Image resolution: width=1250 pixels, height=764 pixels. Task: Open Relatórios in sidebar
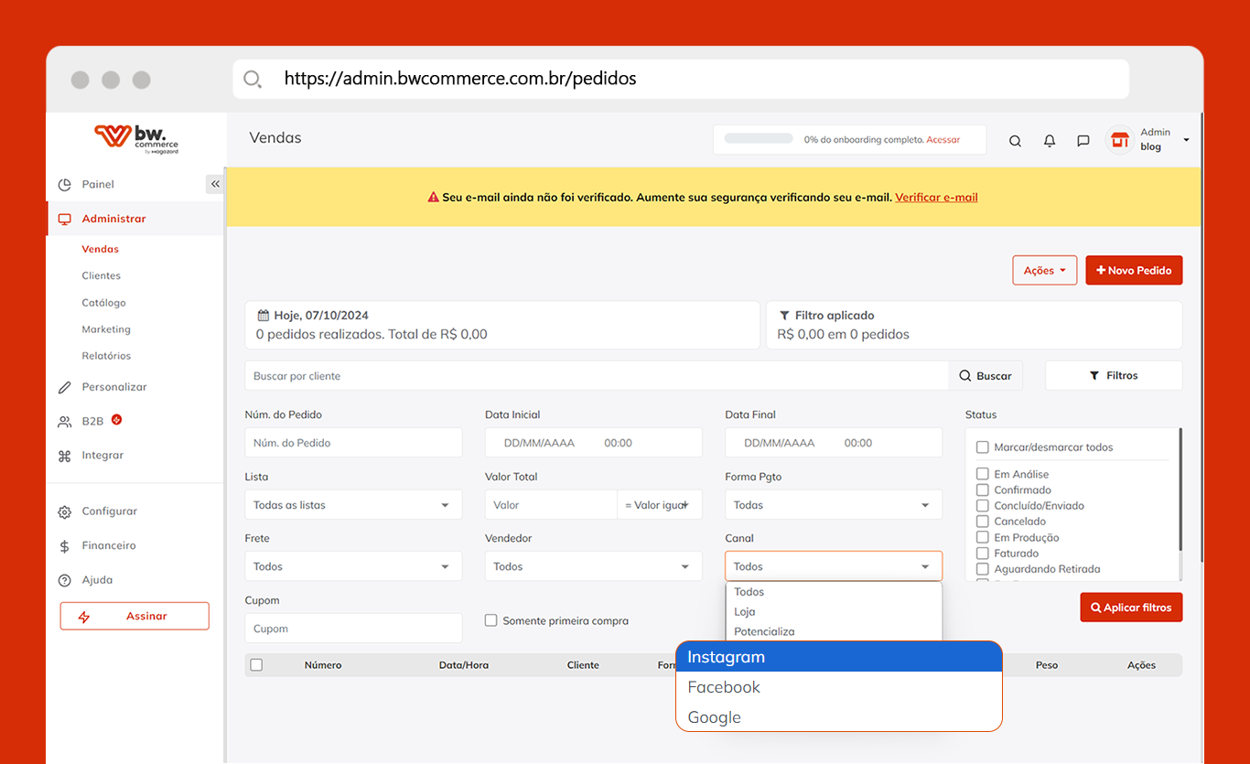point(106,356)
